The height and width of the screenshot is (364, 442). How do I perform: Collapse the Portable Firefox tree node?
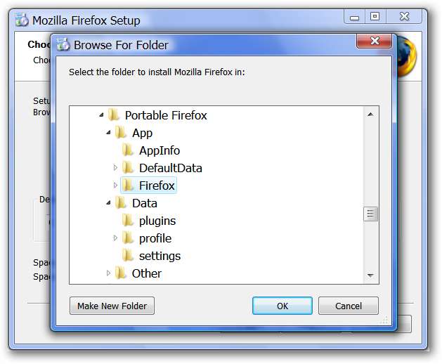click(x=102, y=115)
